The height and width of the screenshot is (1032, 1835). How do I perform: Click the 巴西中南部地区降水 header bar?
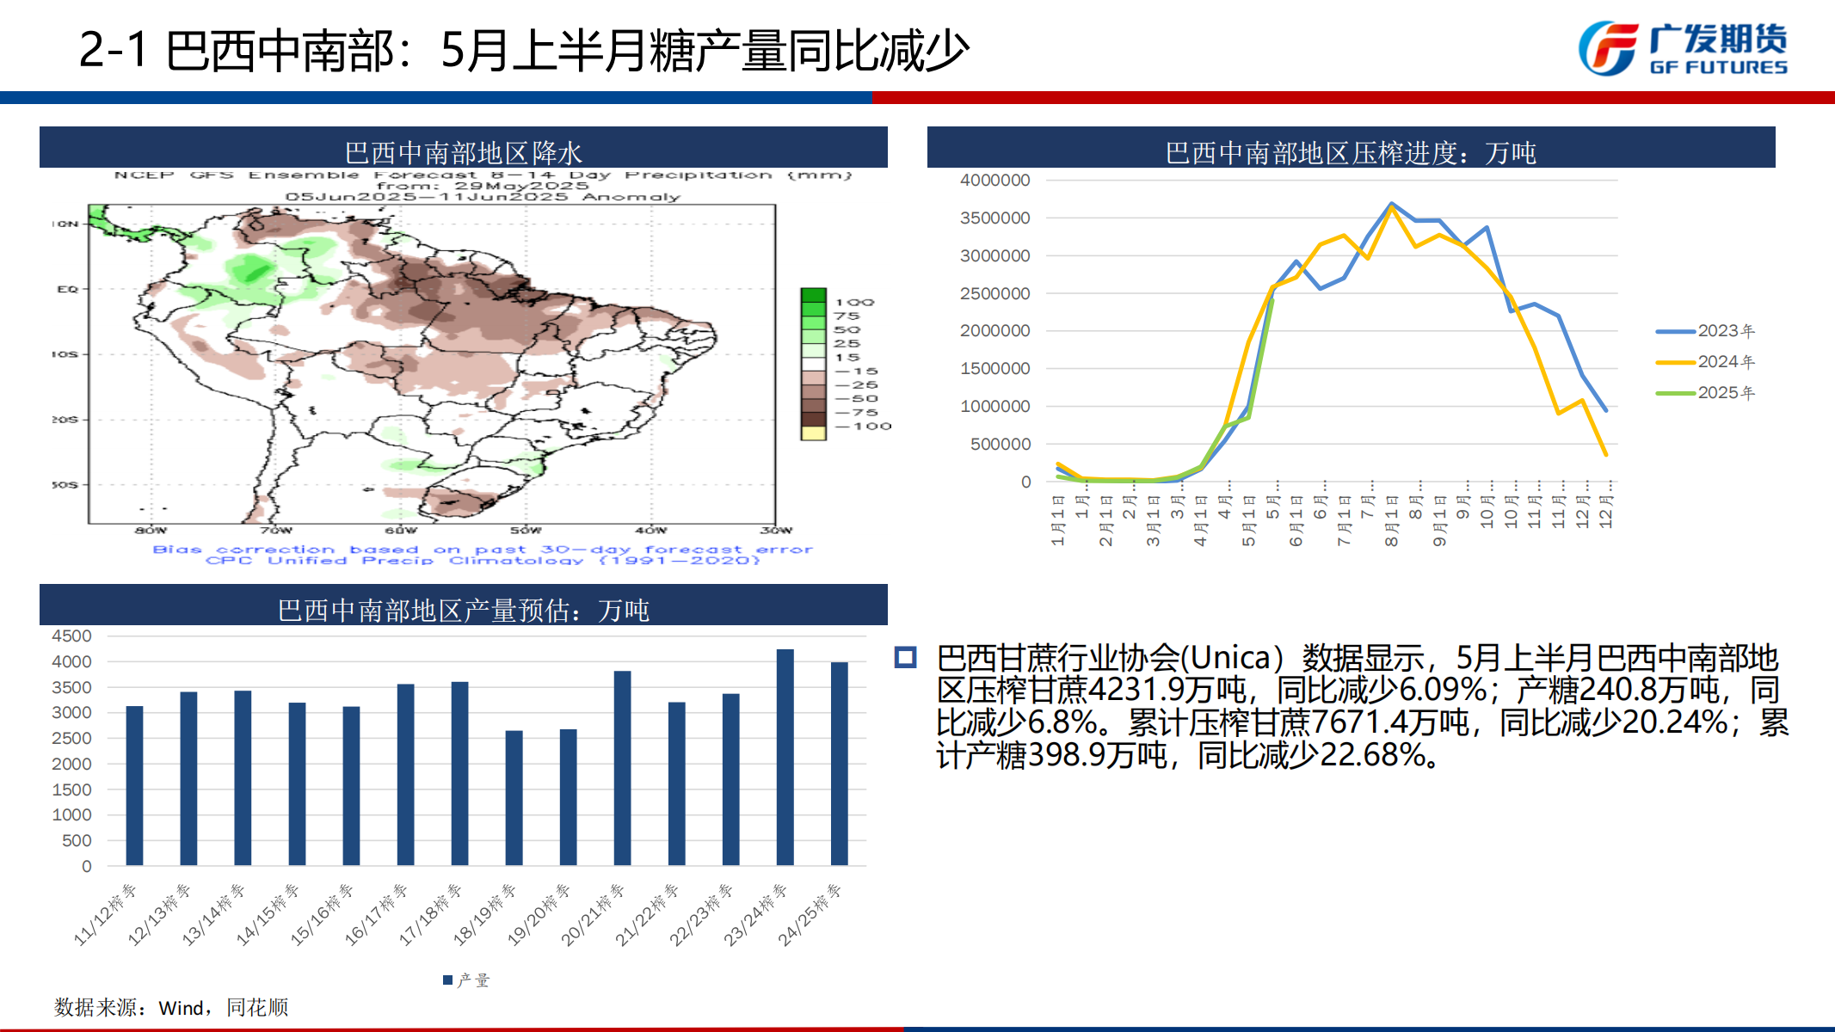point(463,148)
